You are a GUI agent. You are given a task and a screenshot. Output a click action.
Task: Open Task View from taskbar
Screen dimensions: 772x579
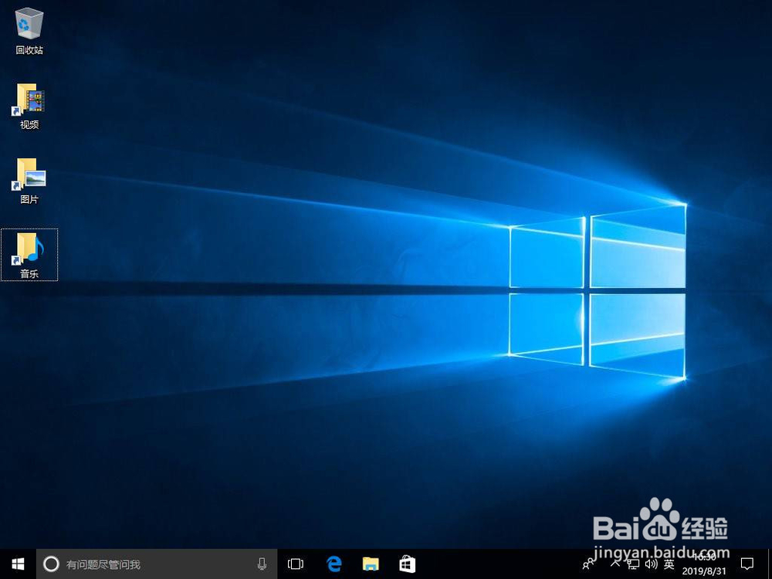[x=296, y=564]
